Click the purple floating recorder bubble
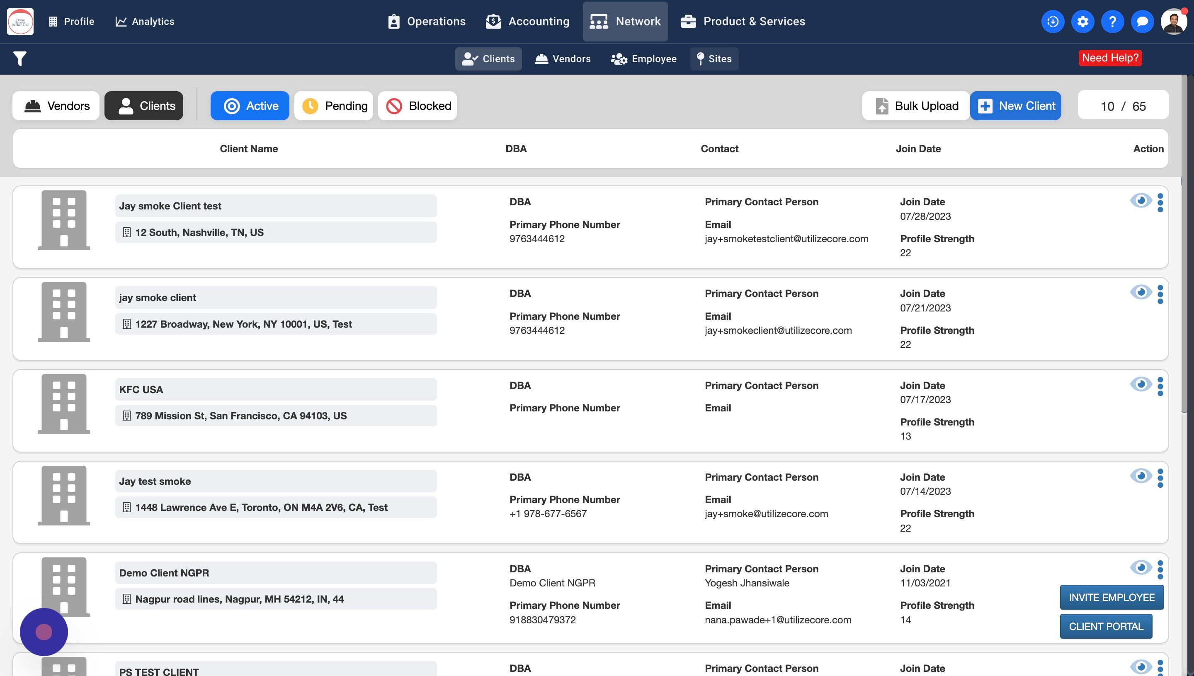 coord(44,632)
